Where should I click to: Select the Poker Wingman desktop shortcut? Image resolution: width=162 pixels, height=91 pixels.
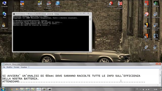[120, 5]
